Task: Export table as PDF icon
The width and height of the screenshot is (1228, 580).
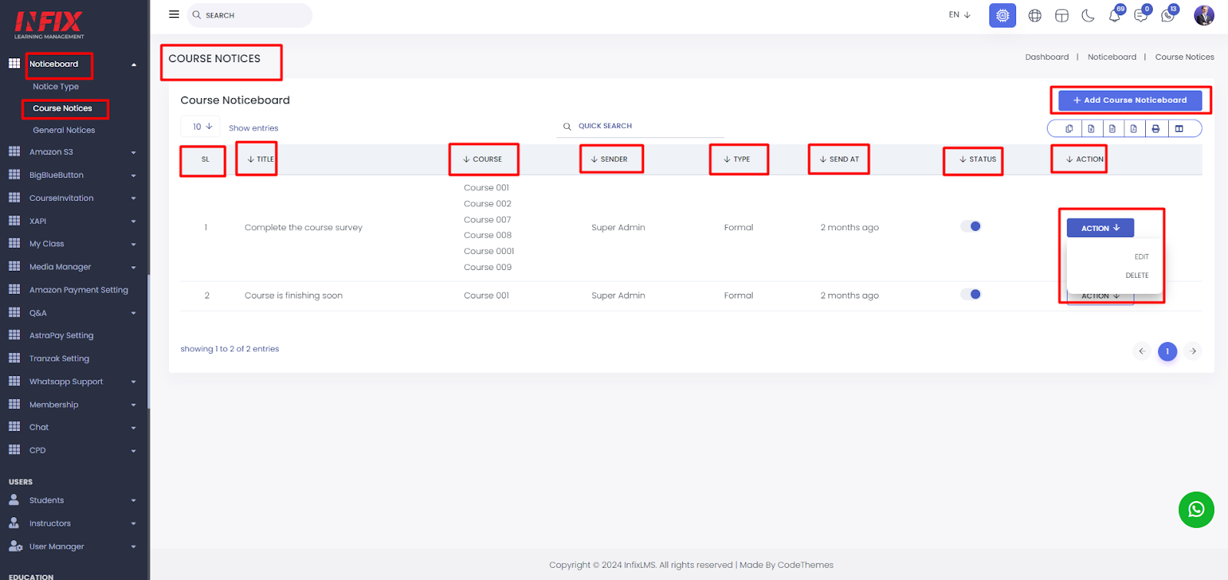Action: [1134, 129]
